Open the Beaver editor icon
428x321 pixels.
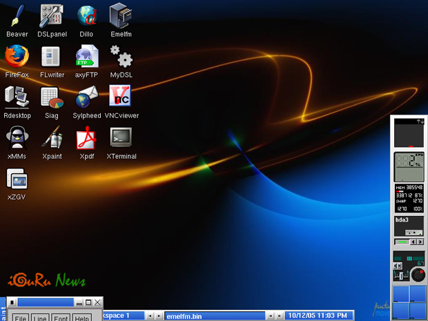pos(17,15)
